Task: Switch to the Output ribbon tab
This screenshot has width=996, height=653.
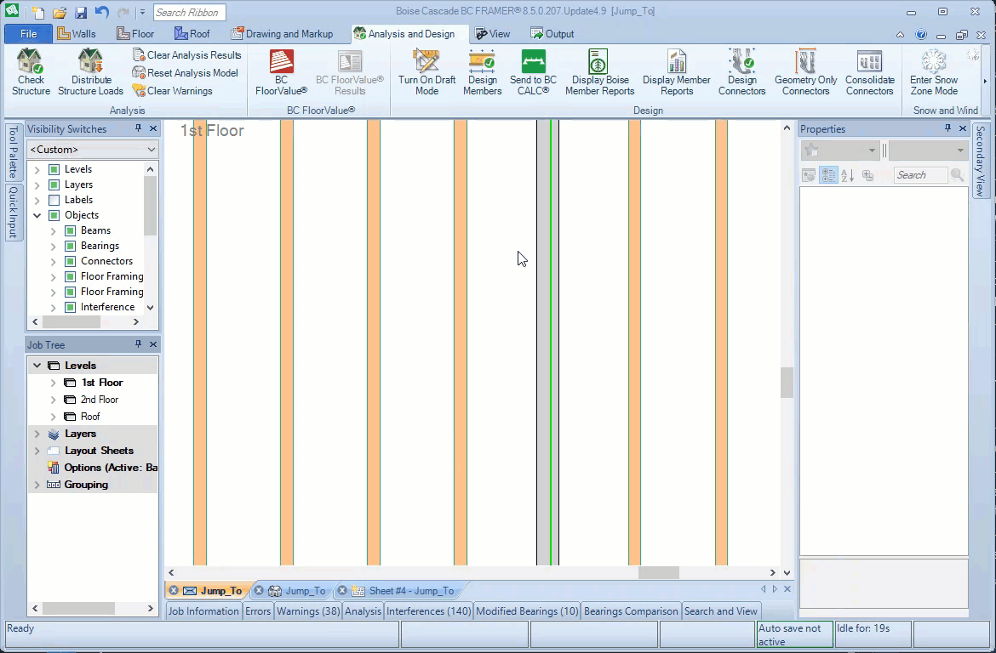Action: [552, 34]
